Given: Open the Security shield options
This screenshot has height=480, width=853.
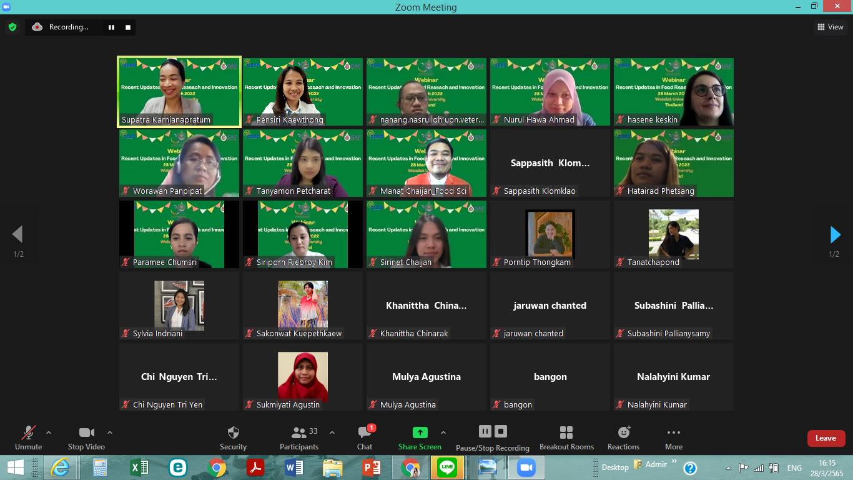Looking at the screenshot, I should point(233,437).
